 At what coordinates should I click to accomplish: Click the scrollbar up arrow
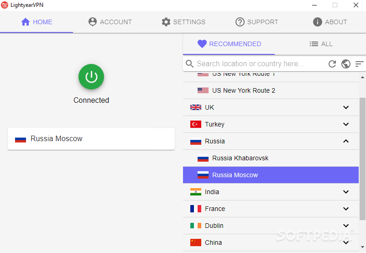tap(362, 77)
